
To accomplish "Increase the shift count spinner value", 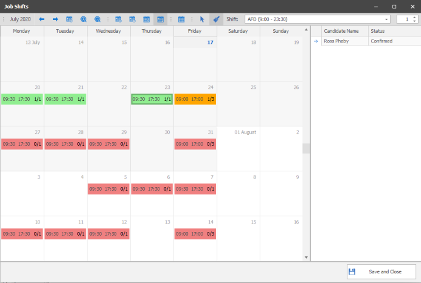I will pyautogui.click(x=415, y=17).
